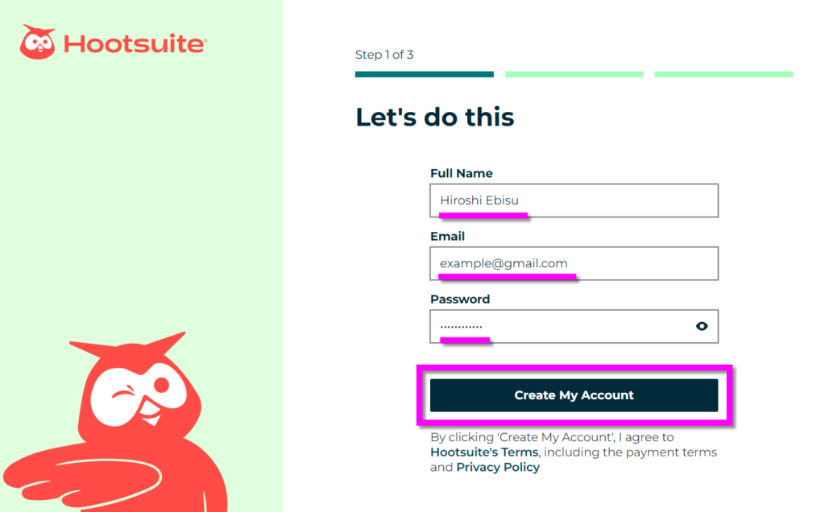825x512 pixels.
Task: Click the Email field label
Action: pyautogui.click(x=447, y=237)
